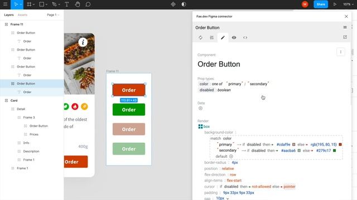
Task: Open the component three-dot options button
Action: pyautogui.click(x=341, y=52)
